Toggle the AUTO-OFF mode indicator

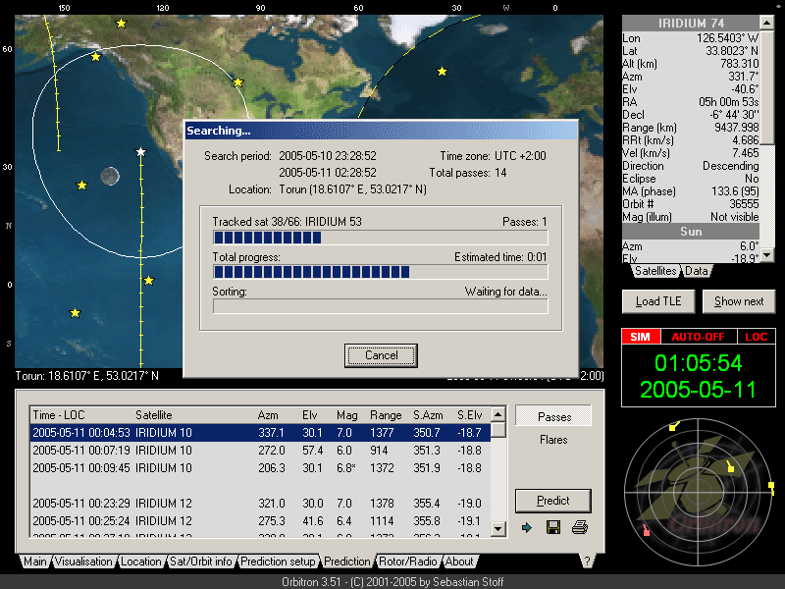point(698,337)
